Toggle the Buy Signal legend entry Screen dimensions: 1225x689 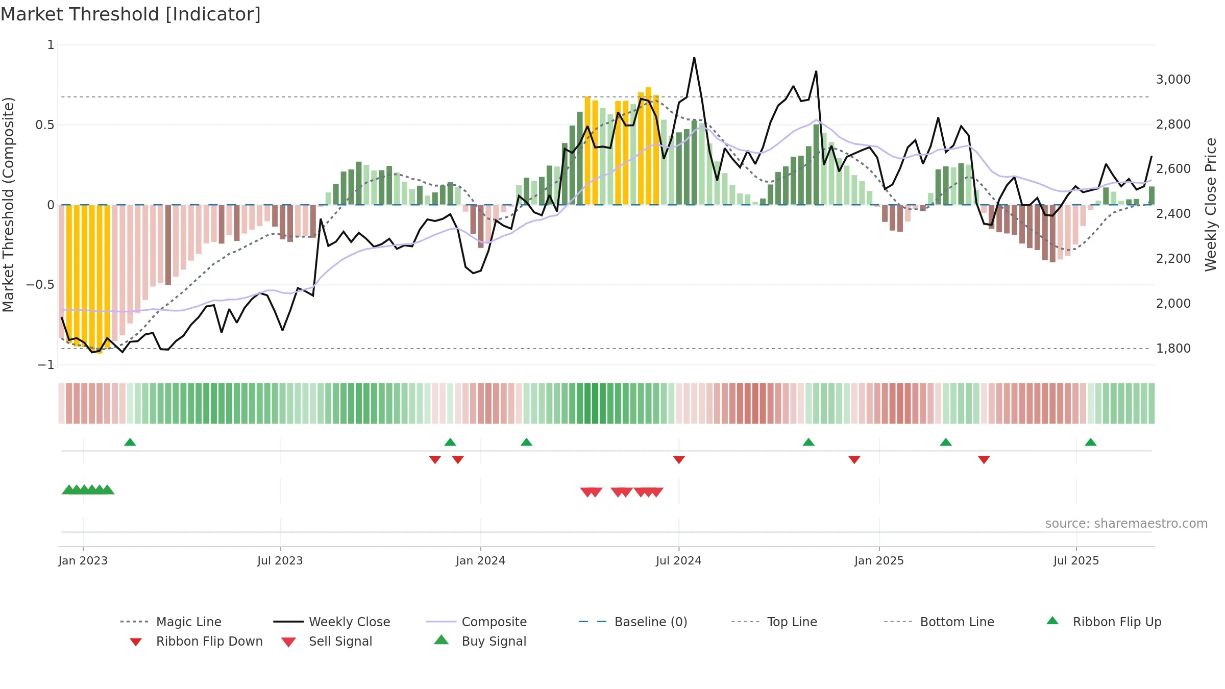pos(480,641)
